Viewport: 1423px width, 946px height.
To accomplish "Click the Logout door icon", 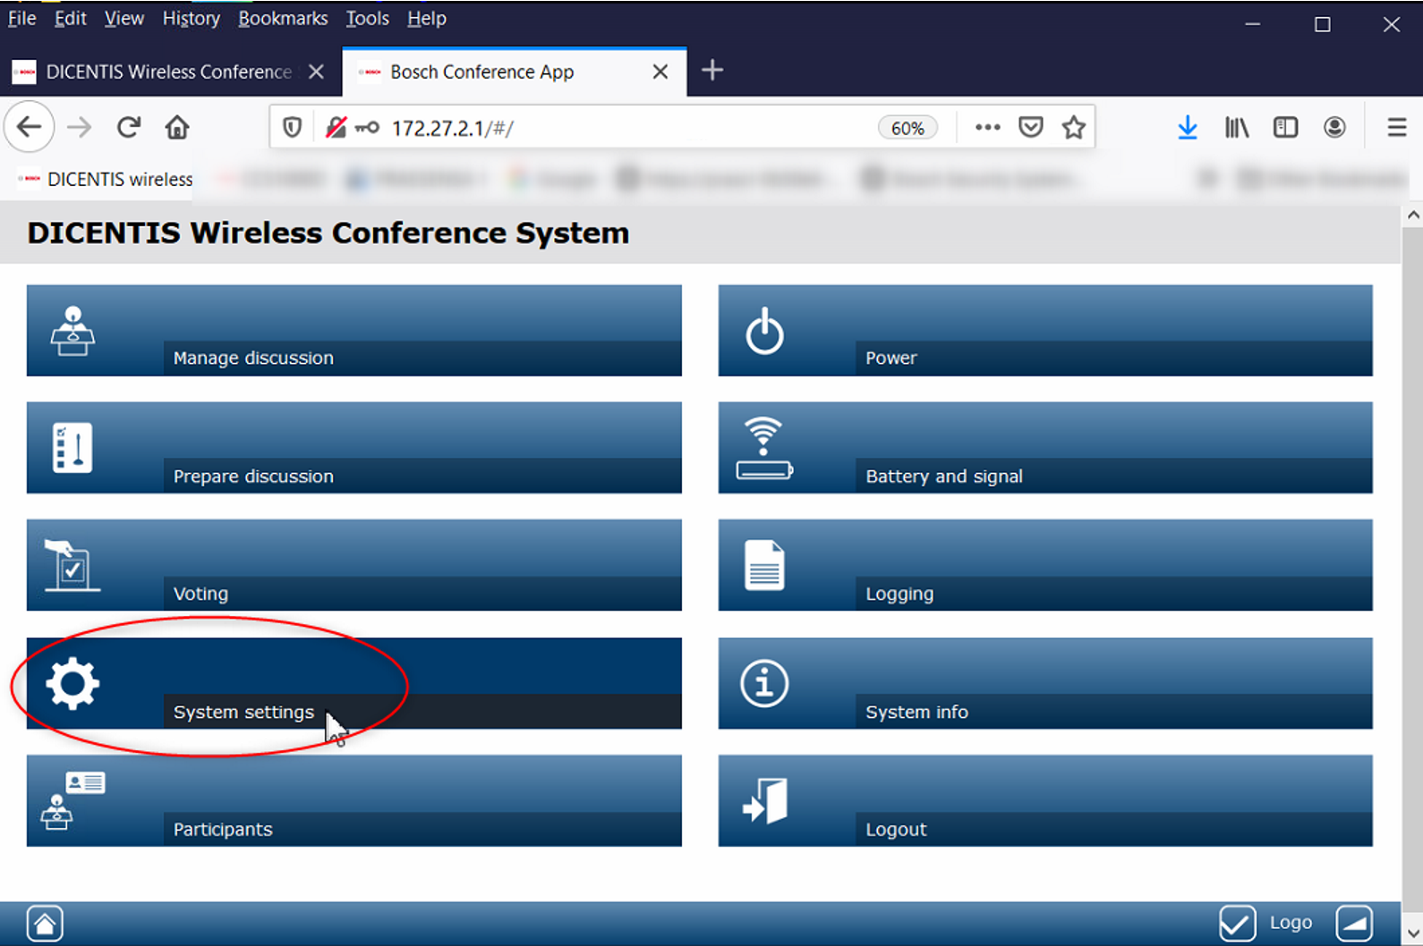I will 764,801.
